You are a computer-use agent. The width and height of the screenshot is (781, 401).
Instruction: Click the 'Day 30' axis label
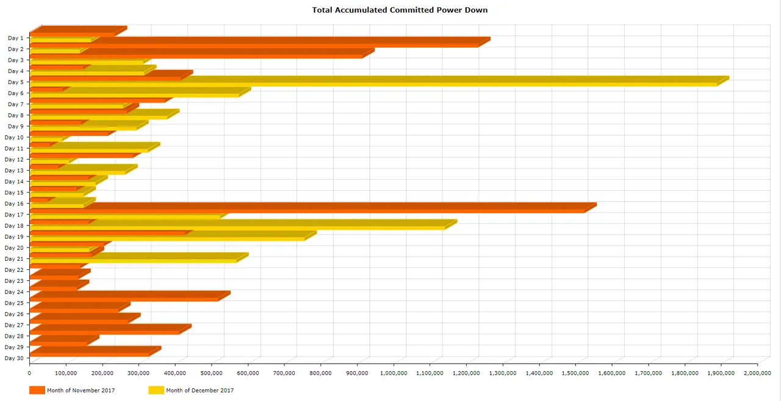[14, 358]
